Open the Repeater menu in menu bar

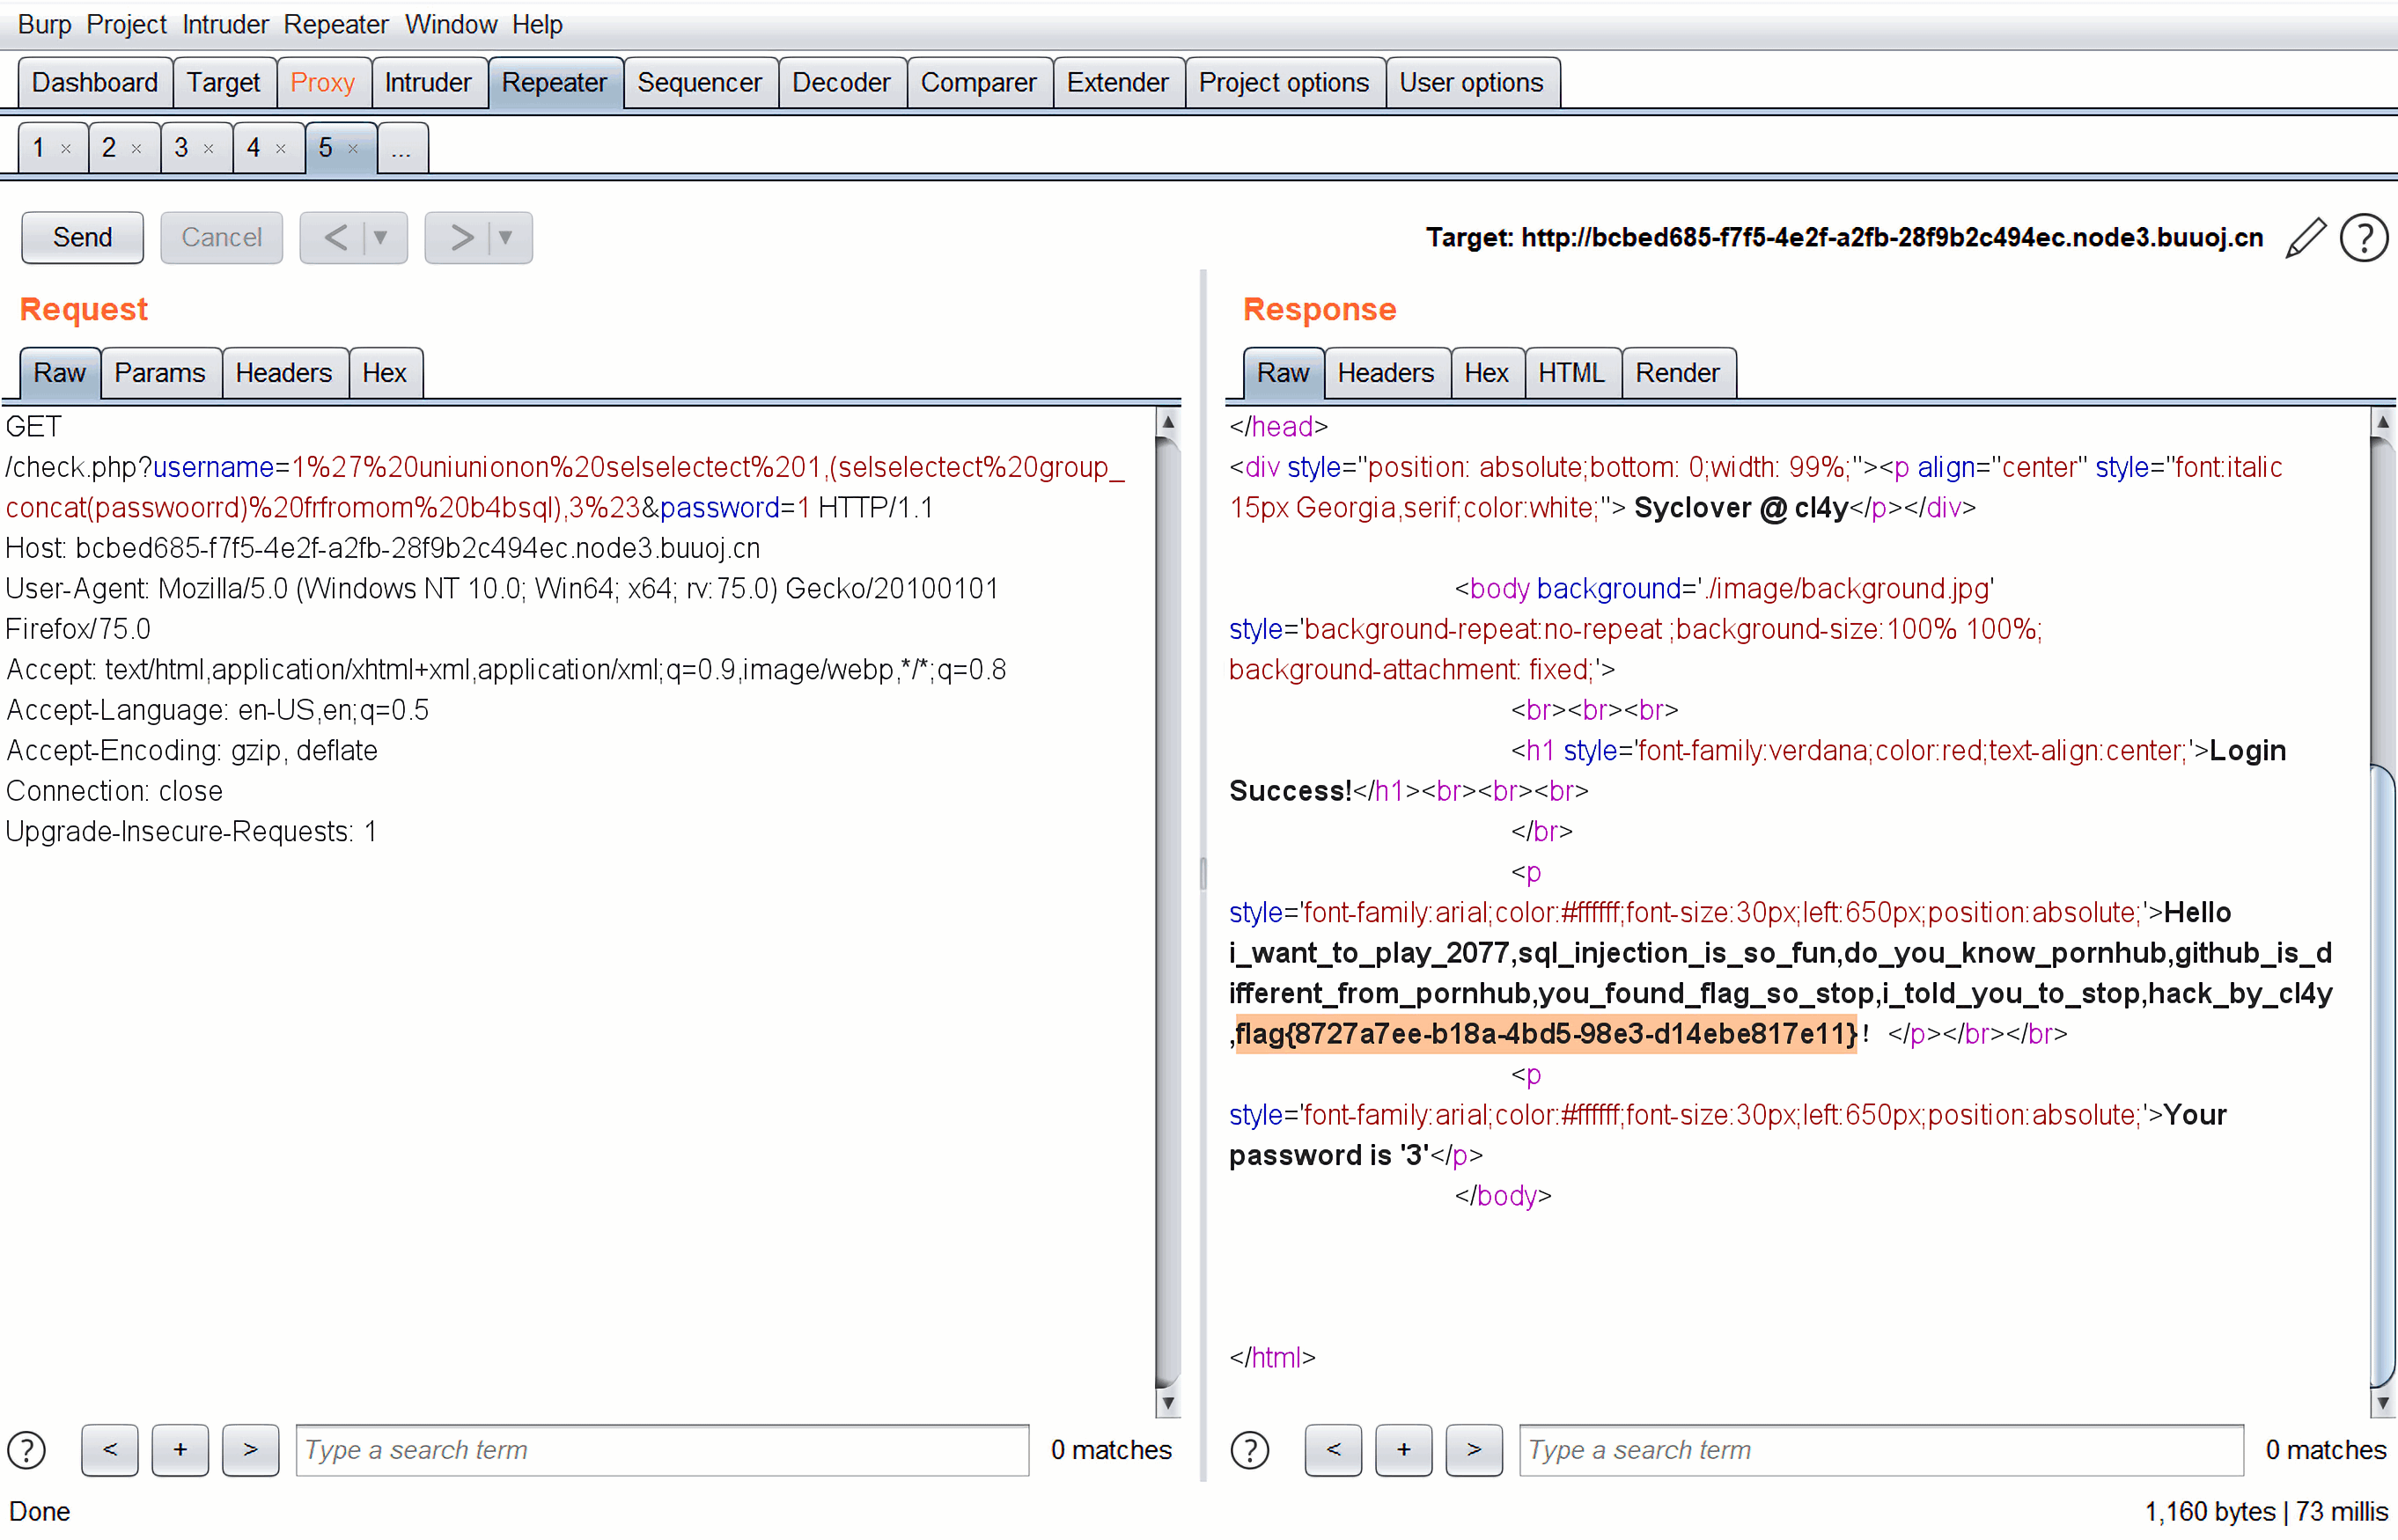pos(335,24)
